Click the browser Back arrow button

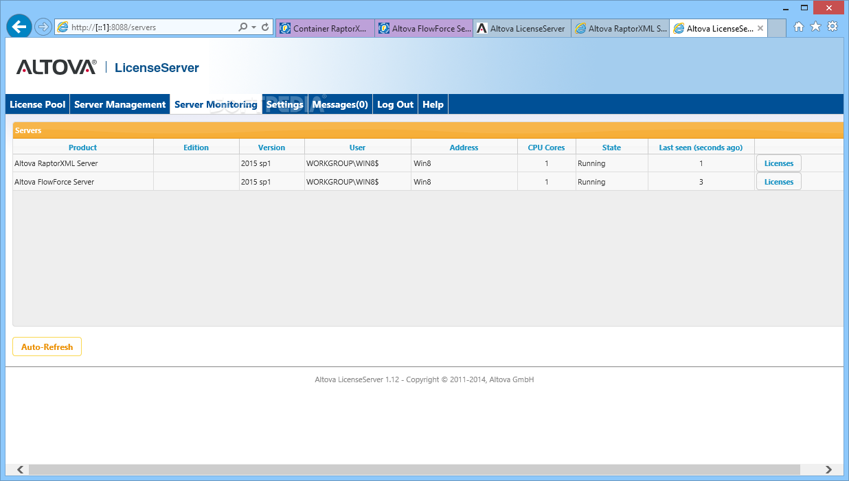(x=20, y=27)
